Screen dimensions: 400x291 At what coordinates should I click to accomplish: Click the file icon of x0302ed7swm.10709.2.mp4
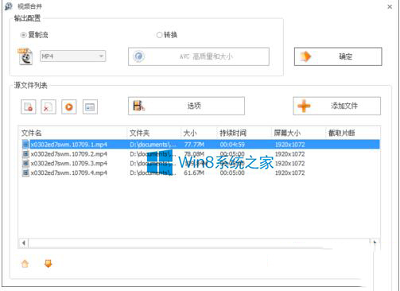(x=25, y=154)
